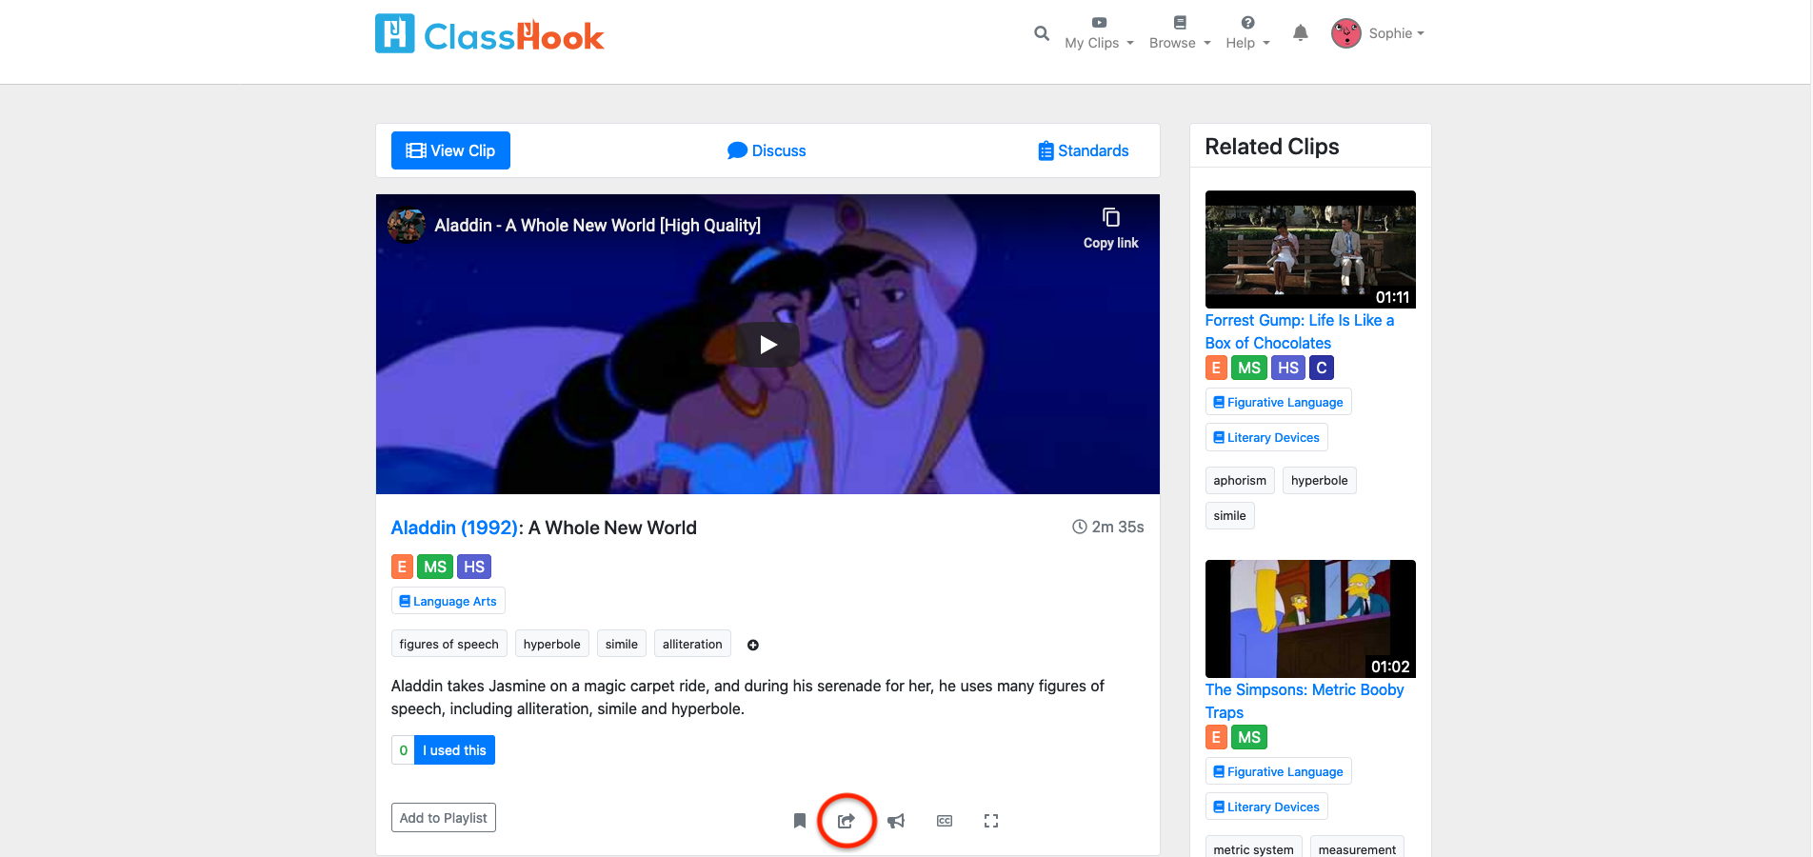The width and height of the screenshot is (1813, 857).
Task: Open the Browse dropdown
Action: click(1179, 36)
